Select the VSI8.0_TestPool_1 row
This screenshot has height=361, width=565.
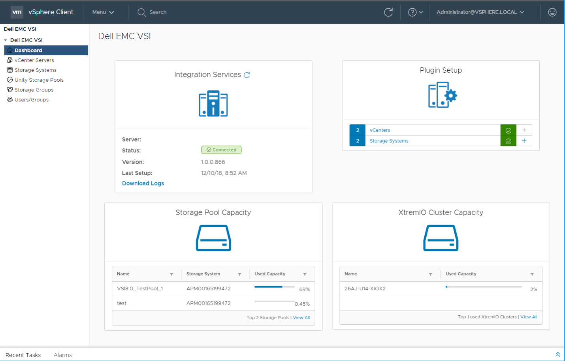coord(213,289)
